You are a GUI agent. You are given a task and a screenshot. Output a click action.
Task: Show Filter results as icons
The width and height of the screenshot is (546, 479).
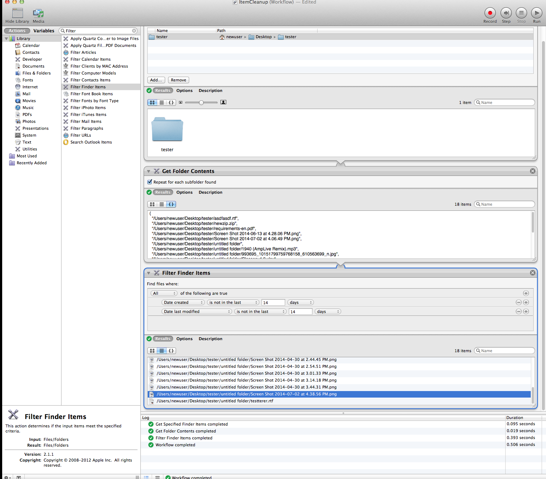tap(152, 351)
